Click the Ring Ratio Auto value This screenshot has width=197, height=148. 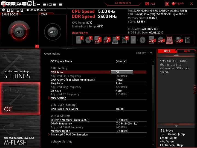(x=118, y=83)
